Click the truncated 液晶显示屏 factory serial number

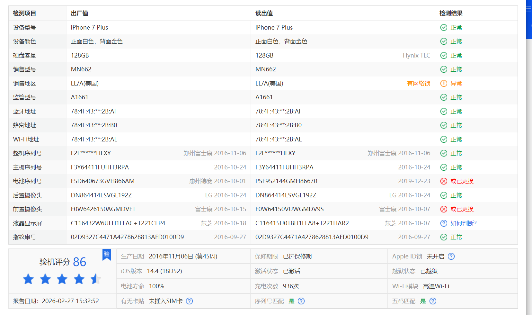120,223
